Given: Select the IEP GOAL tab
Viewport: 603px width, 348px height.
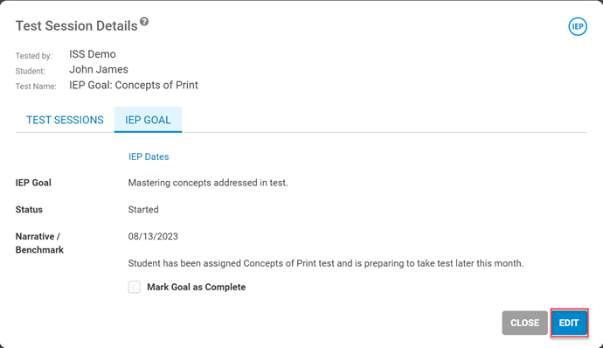Looking at the screenshot, I should click(x=148, y=120).
